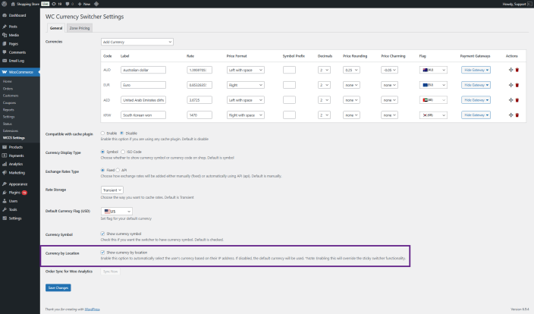Delete the KRW currency with trash icon
This screenshot has height=314, width=534.
click(x=517, y=115)
